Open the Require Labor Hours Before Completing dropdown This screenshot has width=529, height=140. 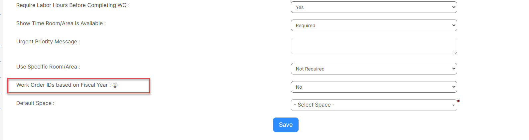point(374,7)
